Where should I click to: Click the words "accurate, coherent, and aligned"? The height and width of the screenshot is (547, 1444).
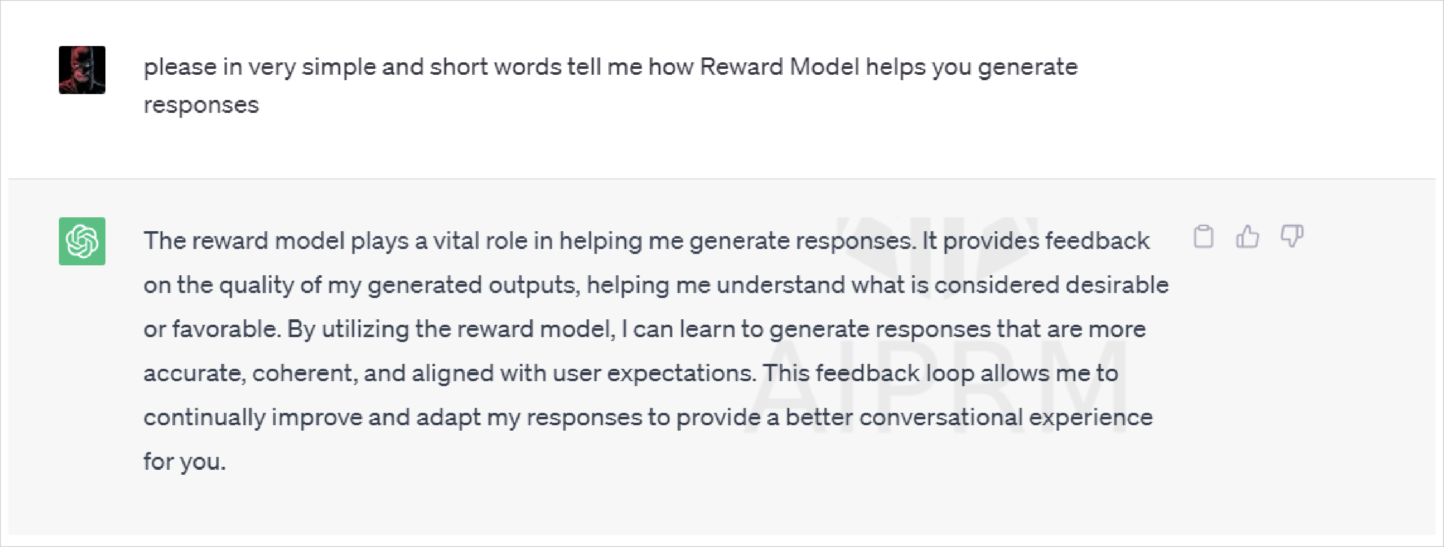318,373
